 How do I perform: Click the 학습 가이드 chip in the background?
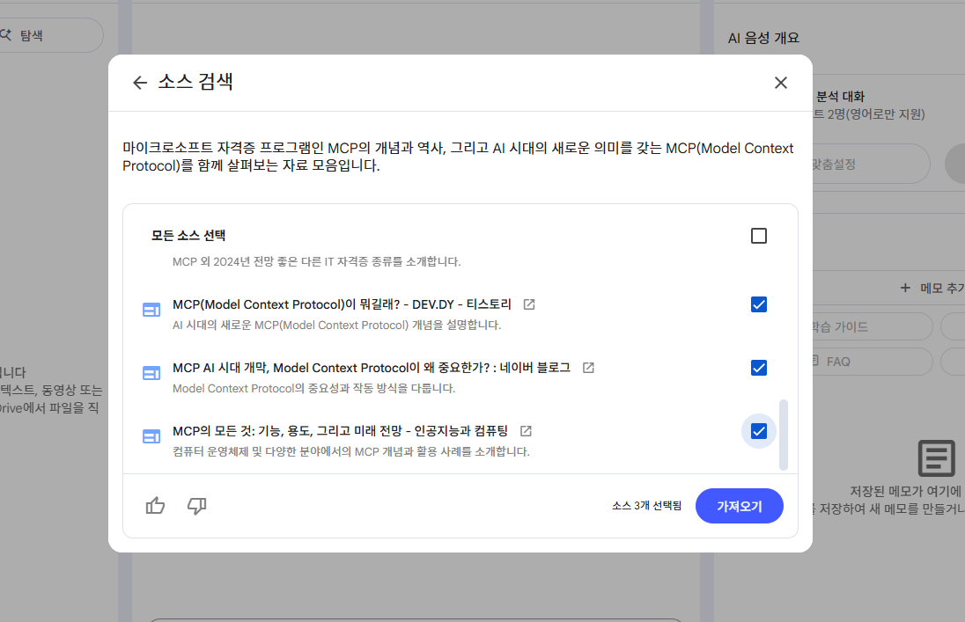point(871,326)
